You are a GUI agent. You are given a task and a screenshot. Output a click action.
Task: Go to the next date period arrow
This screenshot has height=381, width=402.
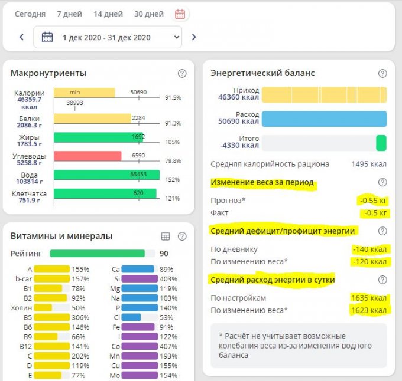[x=193, y=37]
